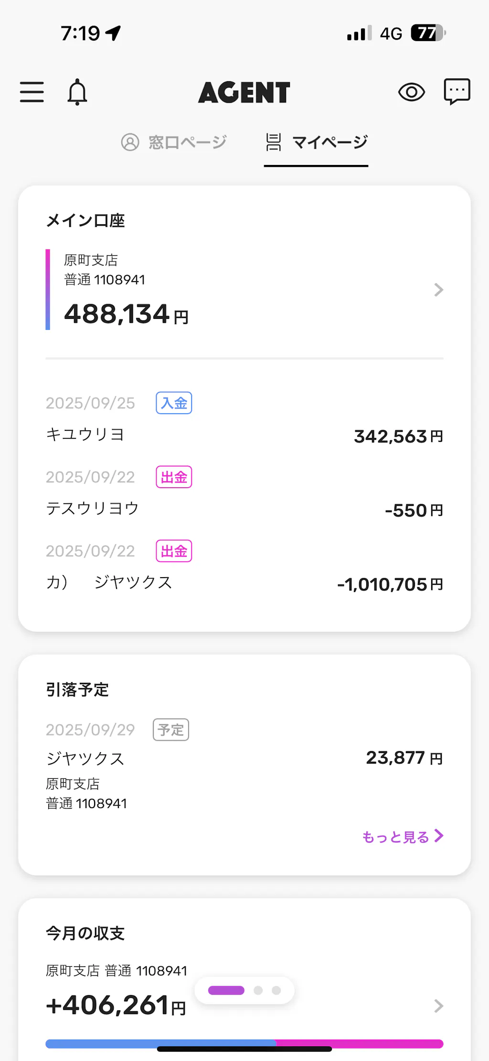
Task: Open scheduled ジヤツクス 23,877円 debit
Action: 244,758
